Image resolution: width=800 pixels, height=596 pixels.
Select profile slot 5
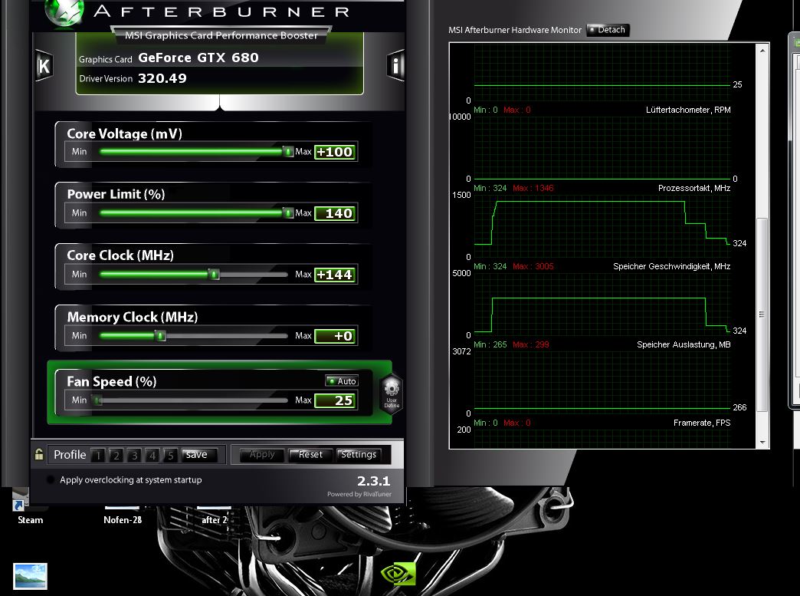coord(171,455)
